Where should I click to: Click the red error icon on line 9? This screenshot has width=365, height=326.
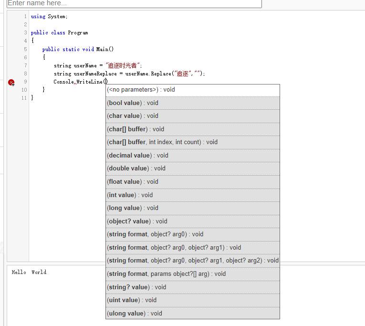click(11, 82)
